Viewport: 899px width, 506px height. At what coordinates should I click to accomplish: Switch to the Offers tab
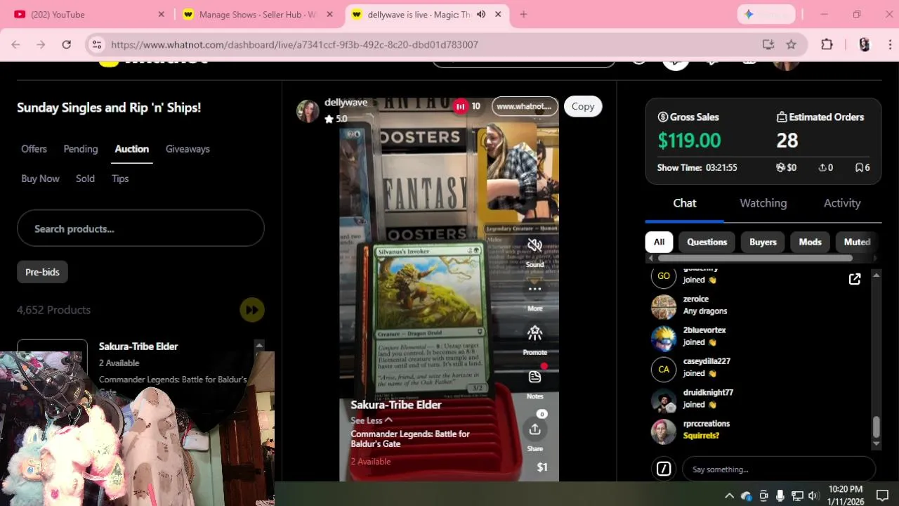point(34,149)
